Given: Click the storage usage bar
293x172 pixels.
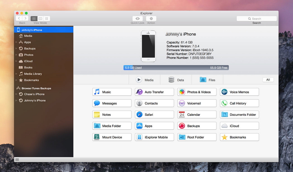Looking at the screenshot, I should (176, 68).
